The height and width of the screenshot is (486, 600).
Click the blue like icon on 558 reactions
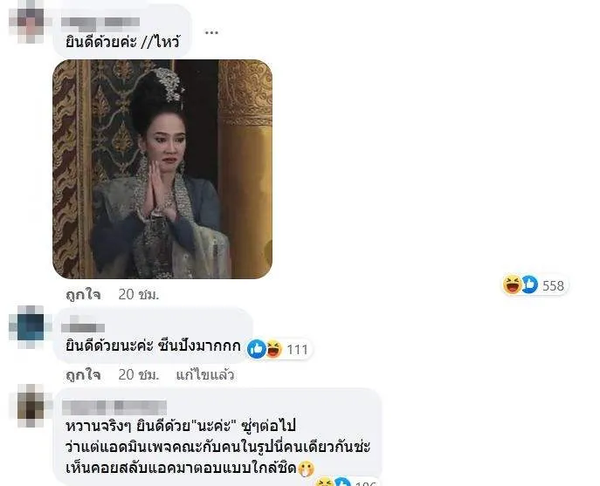pyautogui.click(x=529, y=284)
